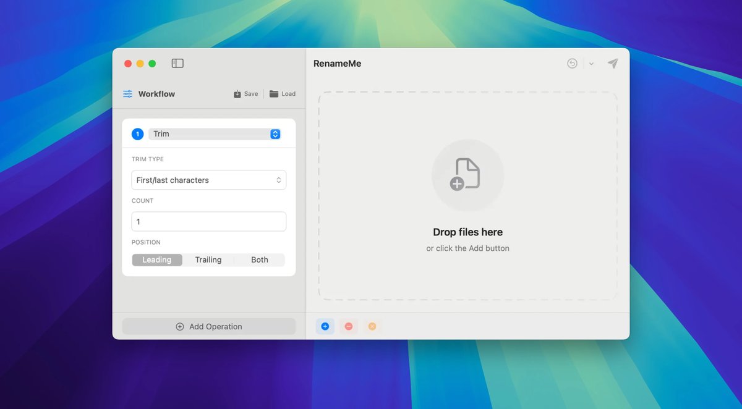Click the Count input field

[209, 222]
